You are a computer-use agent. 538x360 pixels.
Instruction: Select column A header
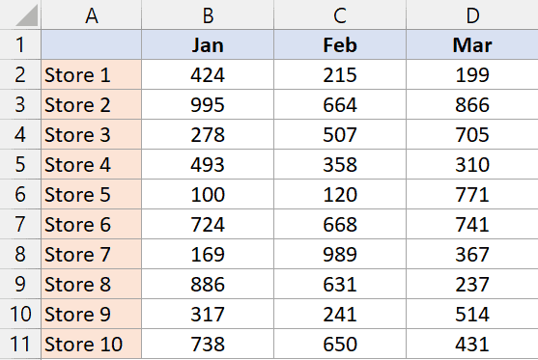[x=91, y=14]
